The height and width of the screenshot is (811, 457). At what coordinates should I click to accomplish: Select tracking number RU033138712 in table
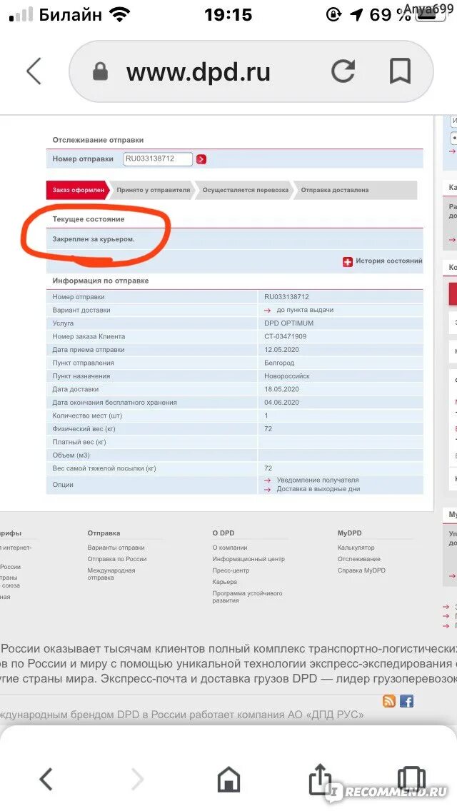(287, 297)
